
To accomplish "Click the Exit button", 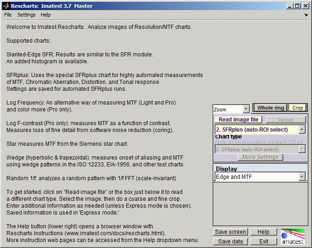I will pyautogui.click(x=264, y=242).
